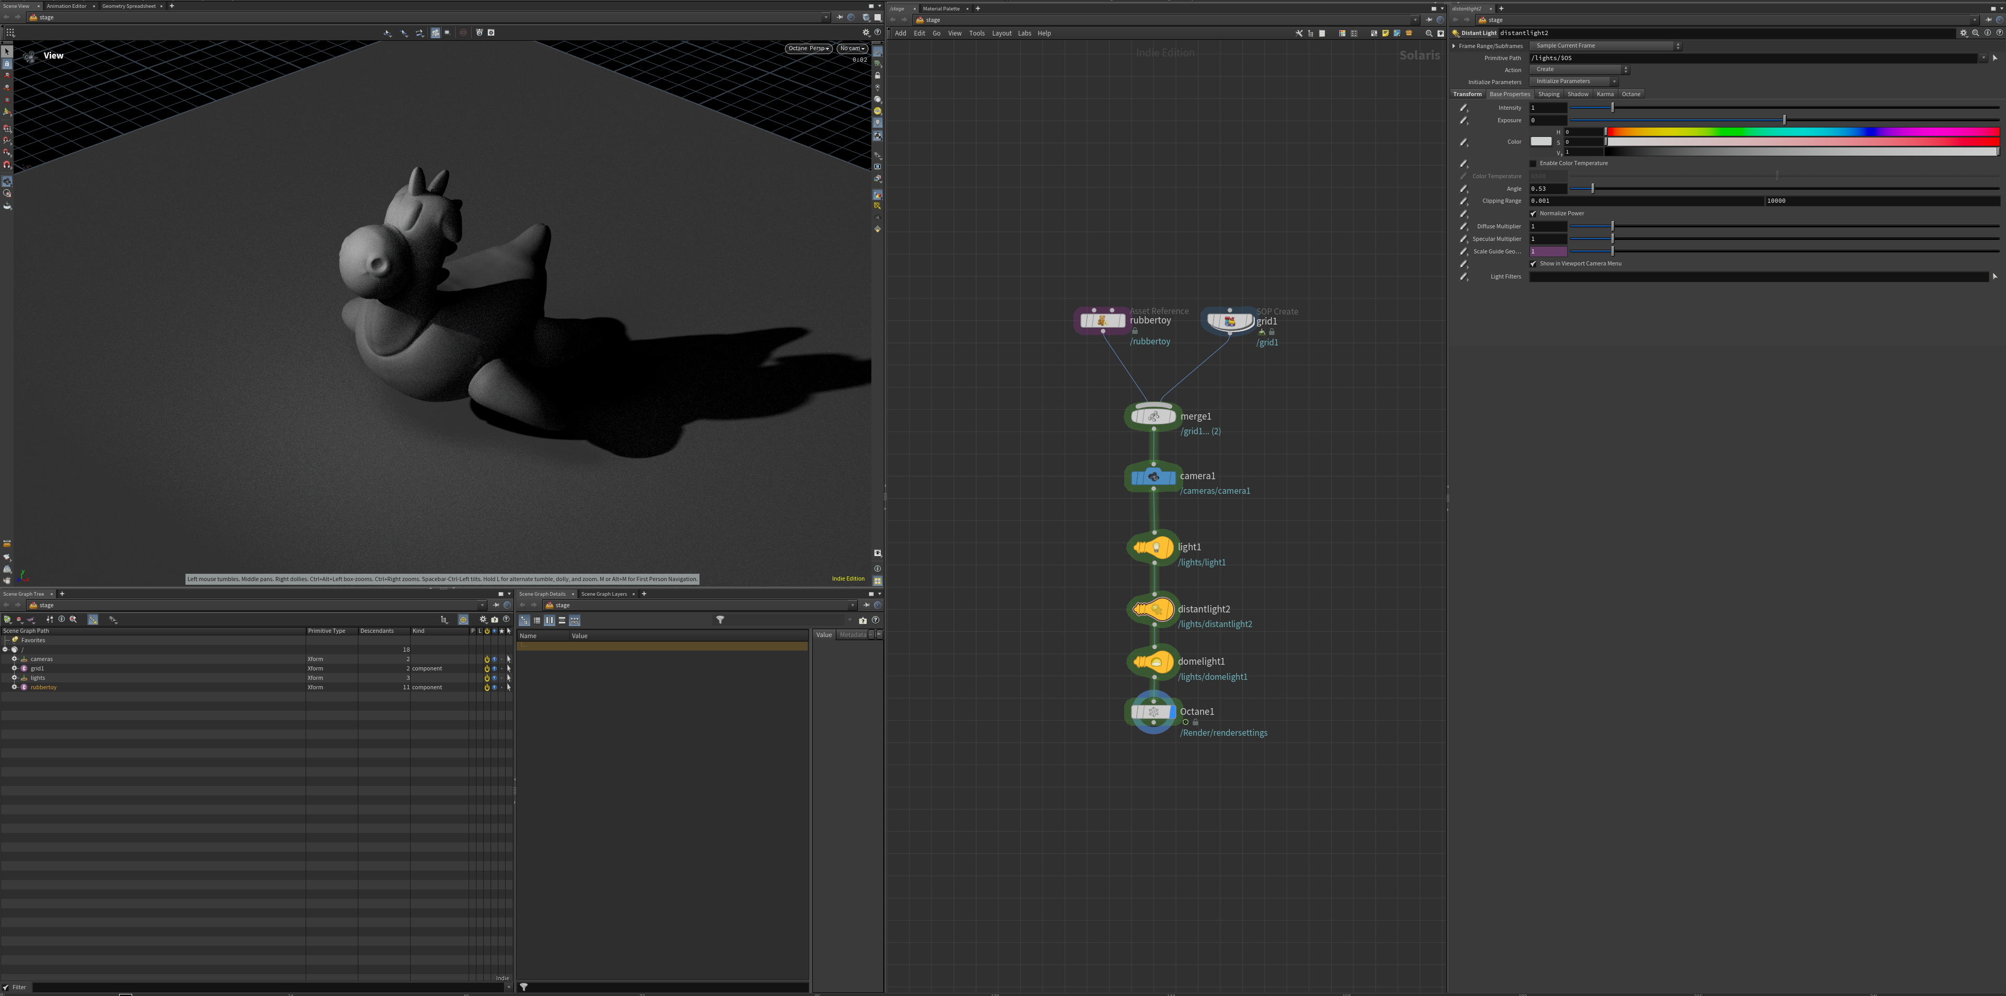Click the camera1 node icon
Viewport: 2006px width, 996px height.
pos(1153,477)
